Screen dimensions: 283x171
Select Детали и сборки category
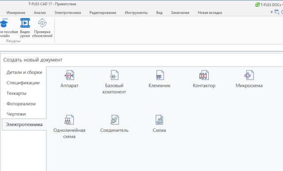point(24,72)
